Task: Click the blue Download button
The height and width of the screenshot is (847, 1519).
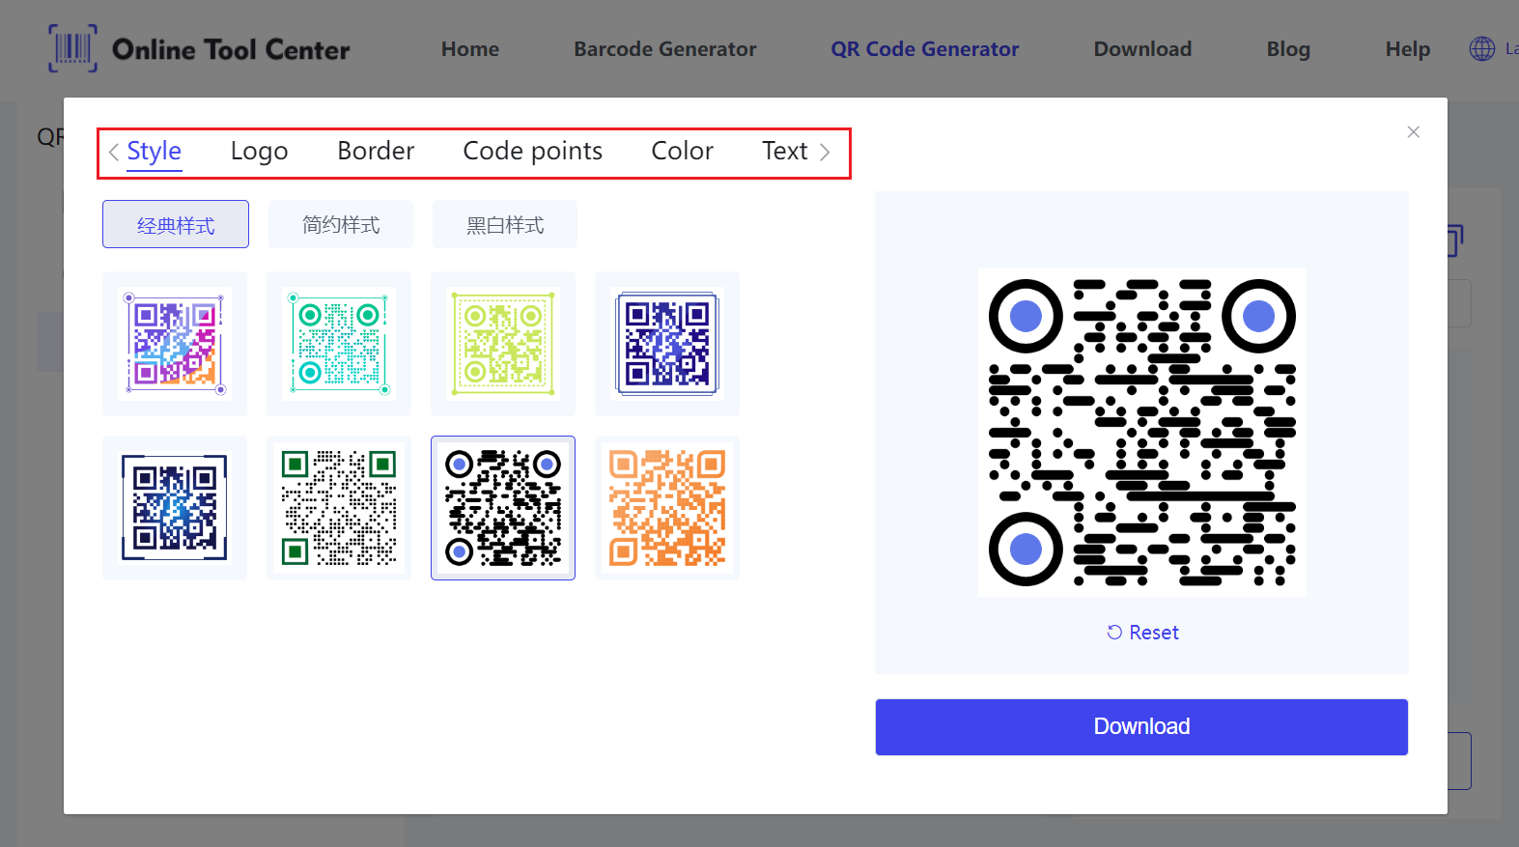Action: click(x=1141, y=727)
